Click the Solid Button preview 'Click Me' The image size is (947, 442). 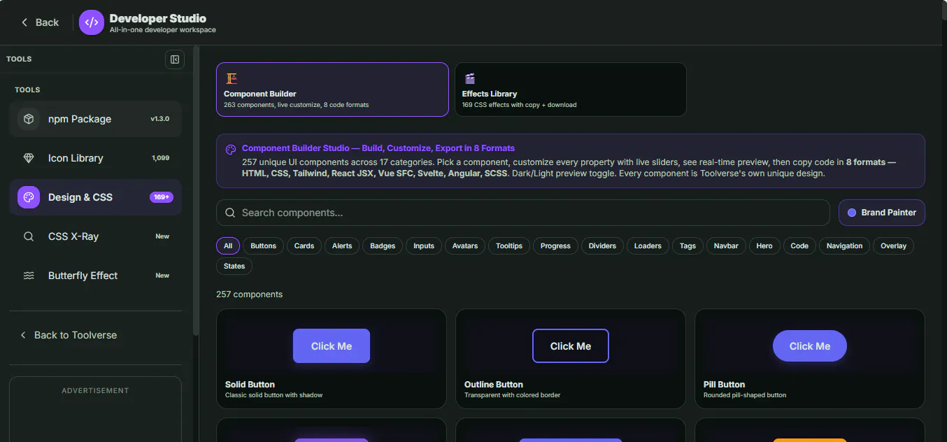tap(332, 346)
